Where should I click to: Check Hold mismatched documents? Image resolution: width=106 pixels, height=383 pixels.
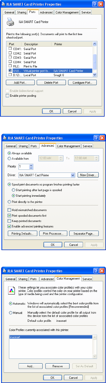tap(9, 210)
